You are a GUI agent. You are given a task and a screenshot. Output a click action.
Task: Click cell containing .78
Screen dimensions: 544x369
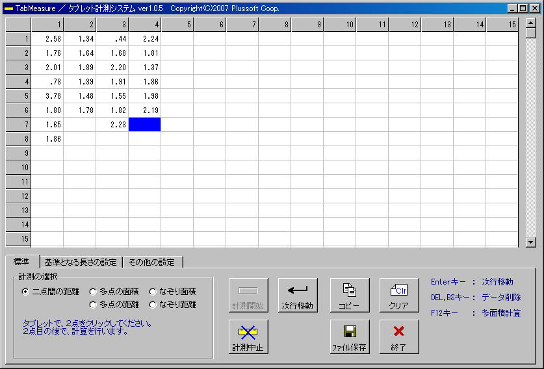[47, 82]
